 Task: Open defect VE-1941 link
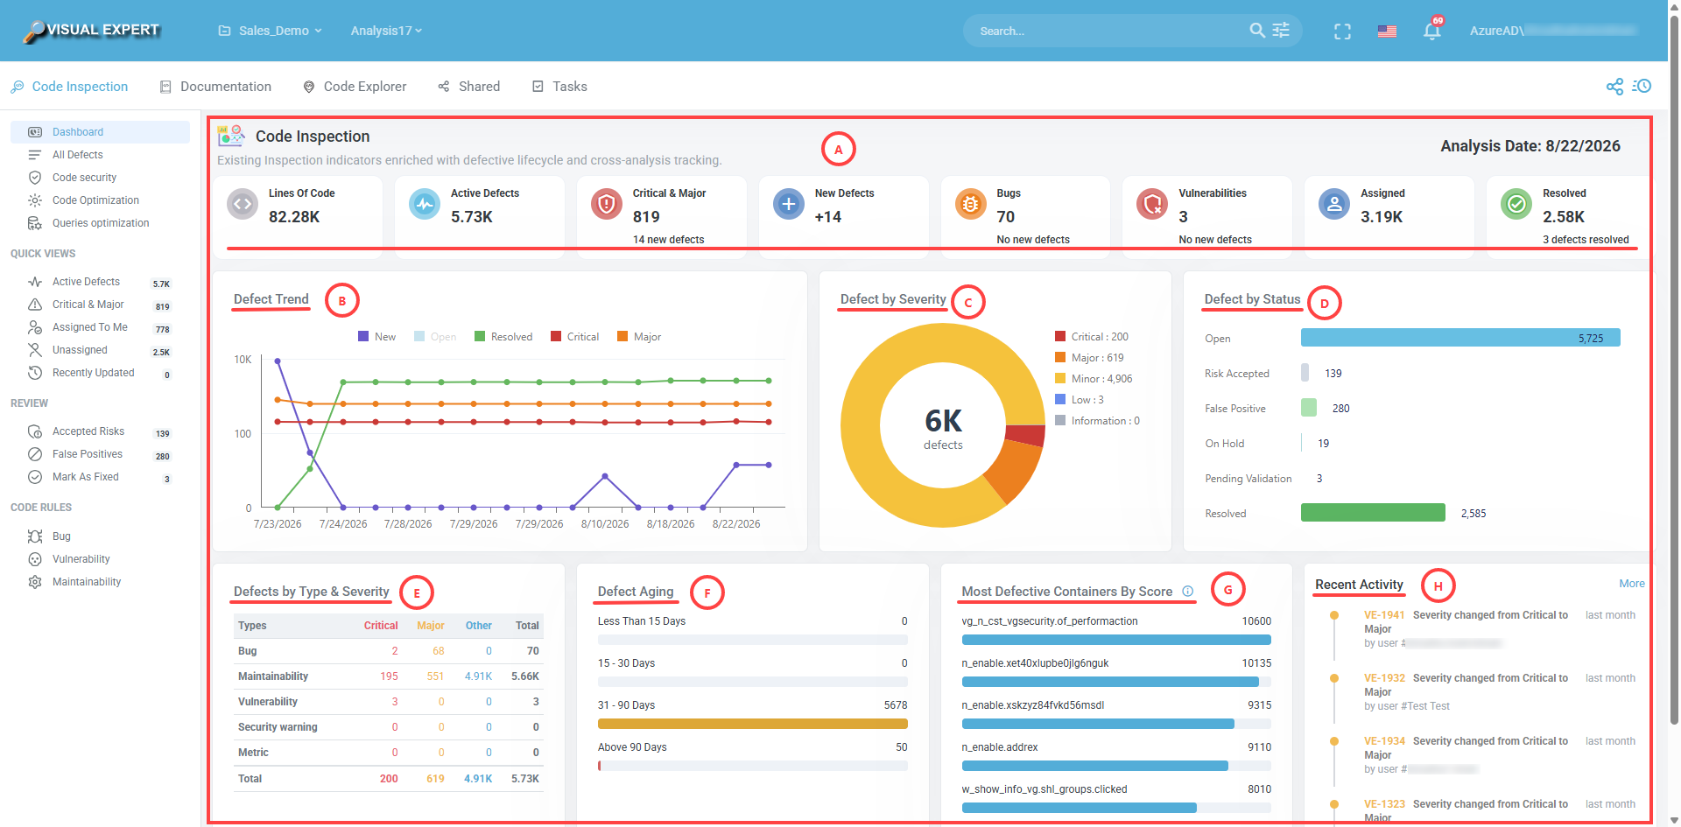pyautogui.click(x=1384, y=615)
